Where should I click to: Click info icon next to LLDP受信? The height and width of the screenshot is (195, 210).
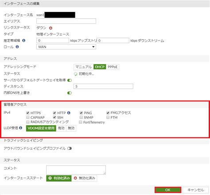21,128
